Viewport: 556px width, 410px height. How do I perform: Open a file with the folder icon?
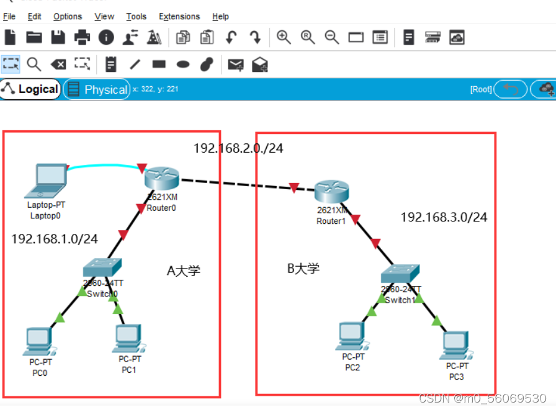pos(34,37)
